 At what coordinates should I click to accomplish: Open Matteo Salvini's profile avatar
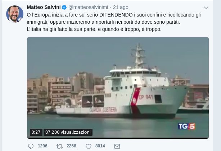click(15, 14)
